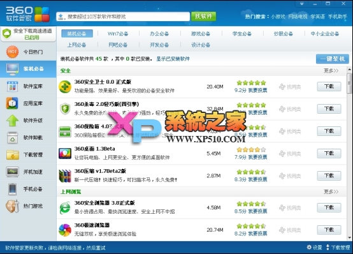The width and height of the screenshot is (353, 254).
Task: Open 应用宝库 sidebar icon
Action: 12,103
